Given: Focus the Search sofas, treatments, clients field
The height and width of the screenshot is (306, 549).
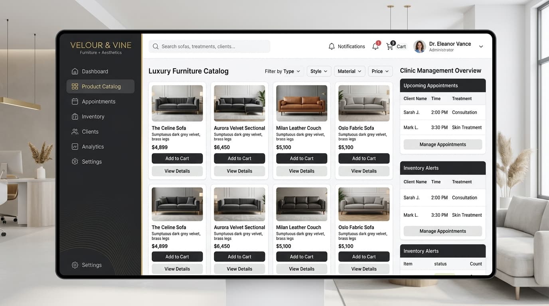Looking at the screenshot, I should [209, 47].
